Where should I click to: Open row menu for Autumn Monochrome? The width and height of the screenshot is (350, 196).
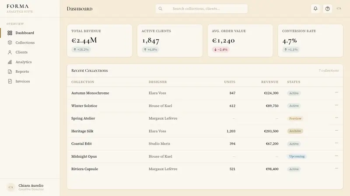click(336, 92)
